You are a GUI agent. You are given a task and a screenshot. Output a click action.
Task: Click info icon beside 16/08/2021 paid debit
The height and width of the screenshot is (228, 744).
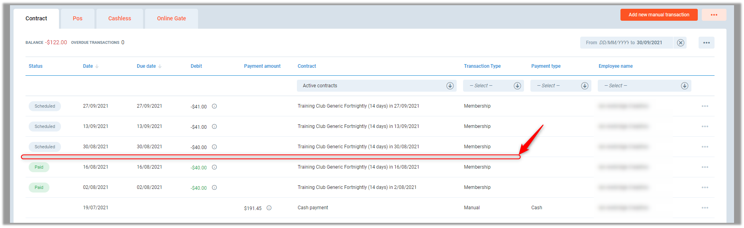point(214,167)
